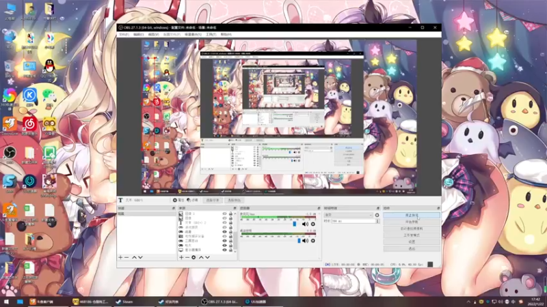547x307 pixels.
Task: Select the 场景 entry in Scenes list
Action: point(146,214)
